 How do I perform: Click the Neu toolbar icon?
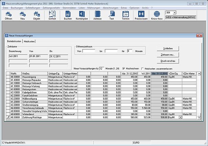pos(23,15)
